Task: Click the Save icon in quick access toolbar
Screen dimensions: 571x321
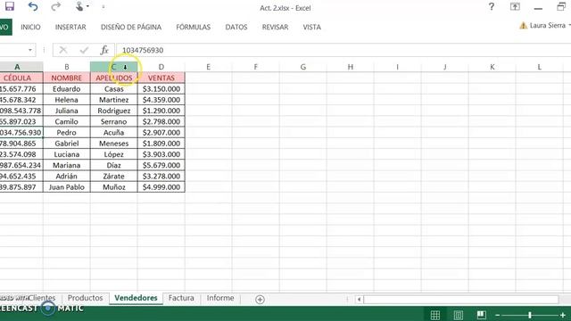Action: pos(10,6)
